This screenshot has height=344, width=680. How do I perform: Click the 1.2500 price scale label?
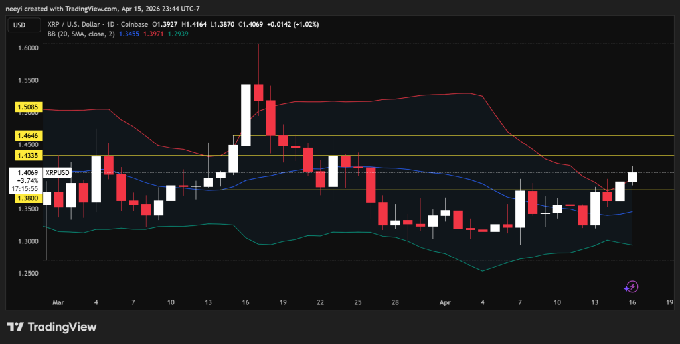(x=27, y=273)
